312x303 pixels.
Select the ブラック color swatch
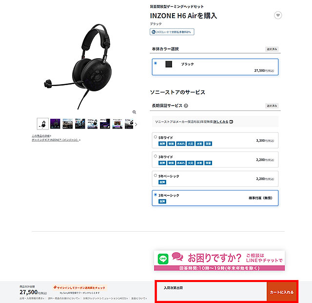pyautogui.click(x=169, y=64)
